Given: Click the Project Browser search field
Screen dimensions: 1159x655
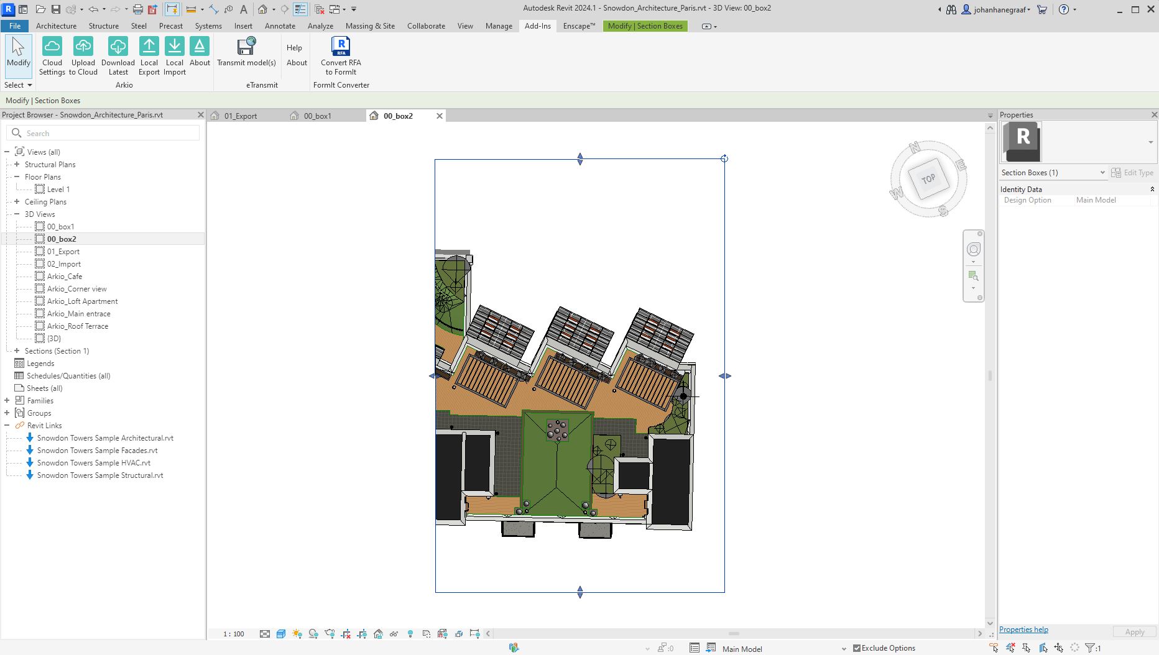Looking at the screenshot, I should (x=103, y=133).
